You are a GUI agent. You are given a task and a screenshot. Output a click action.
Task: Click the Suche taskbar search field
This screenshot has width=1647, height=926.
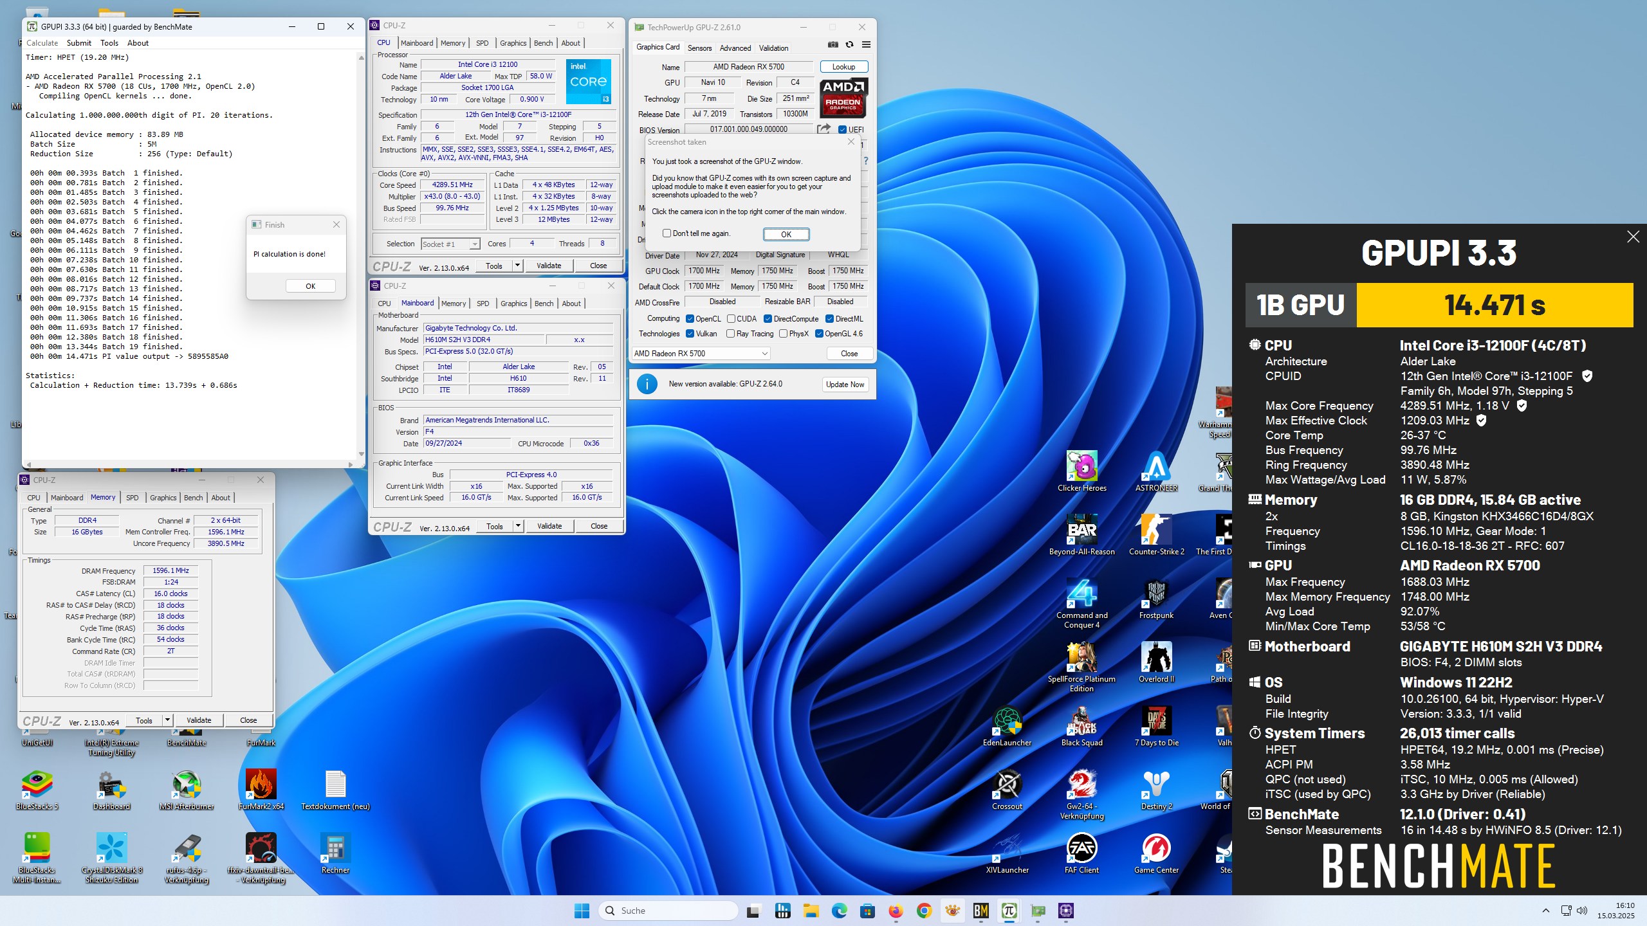point(668,911)
